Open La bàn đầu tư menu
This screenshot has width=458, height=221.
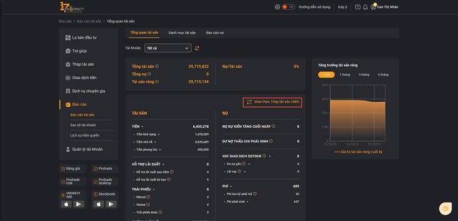[81, 38]
